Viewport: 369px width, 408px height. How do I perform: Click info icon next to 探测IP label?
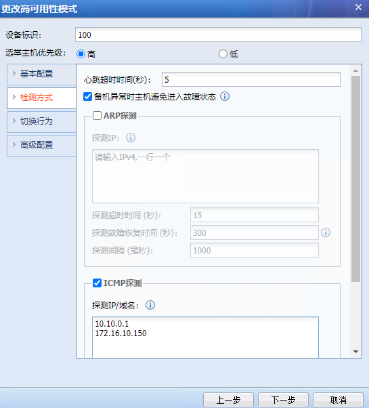(131, 138)
